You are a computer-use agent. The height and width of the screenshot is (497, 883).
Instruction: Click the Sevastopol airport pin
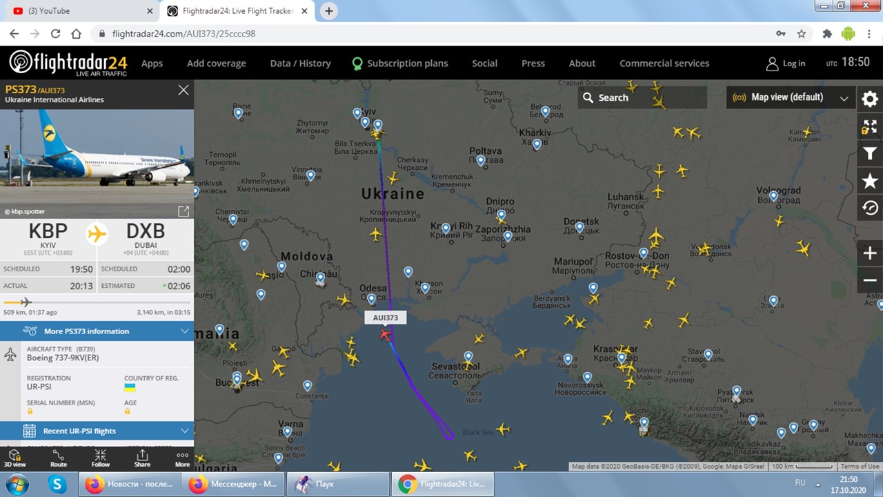(468, 357)
